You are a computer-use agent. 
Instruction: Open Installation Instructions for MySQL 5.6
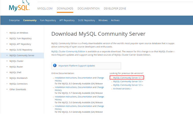(x=66, y=97)
